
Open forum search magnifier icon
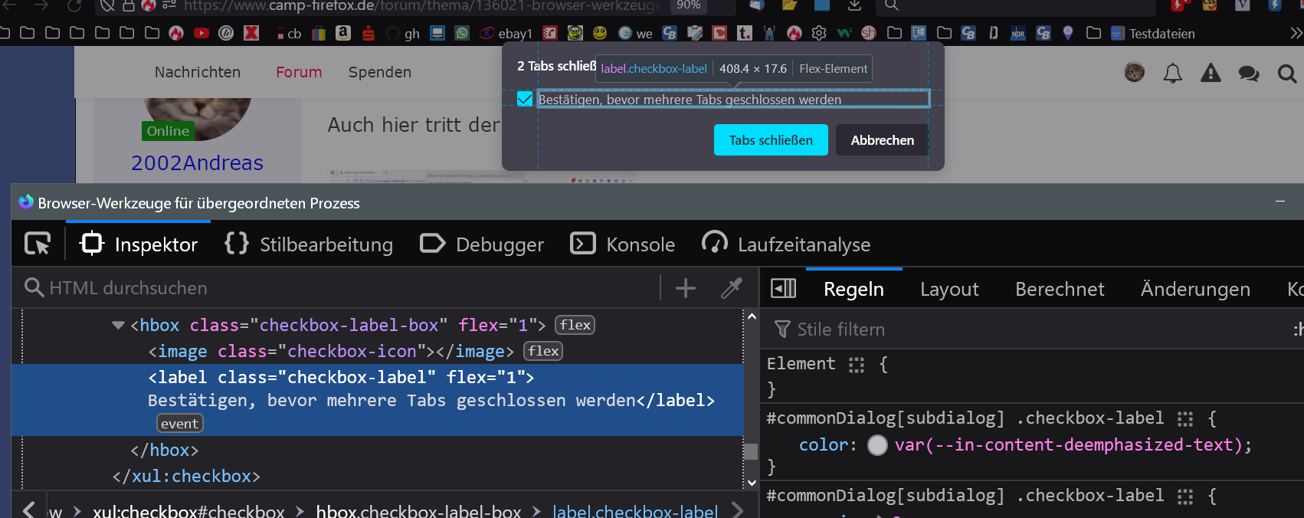(x=1286, y=74)
